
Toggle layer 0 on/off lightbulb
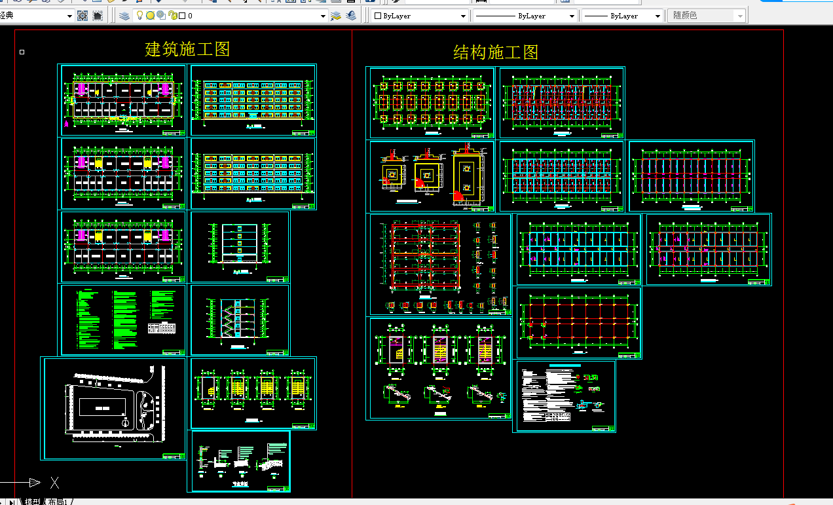click(x=139, y=16)
